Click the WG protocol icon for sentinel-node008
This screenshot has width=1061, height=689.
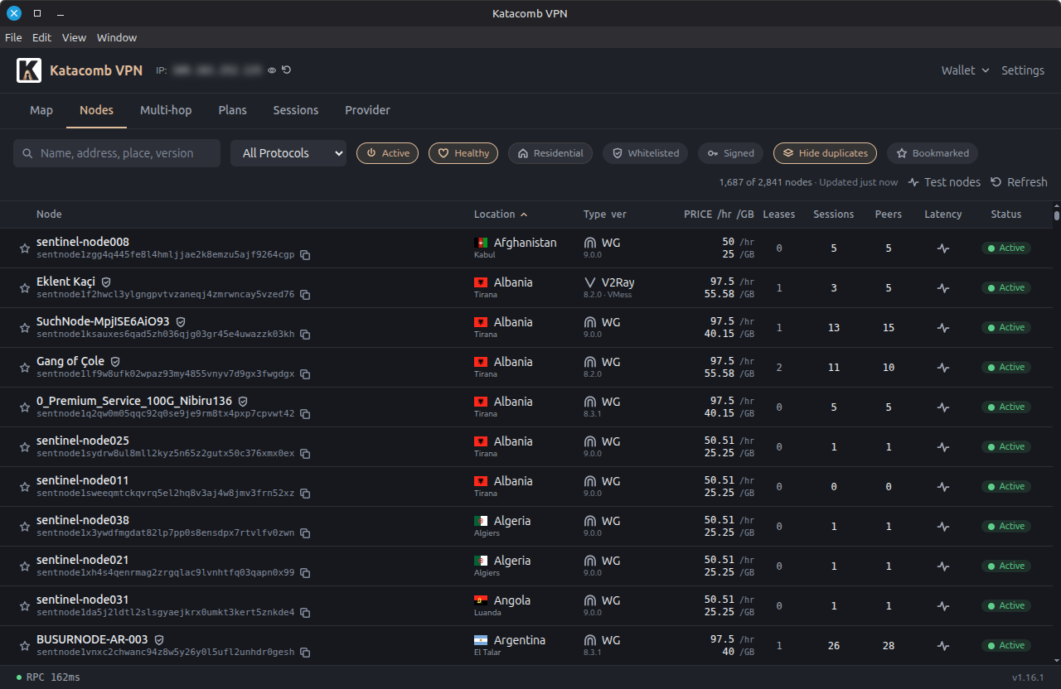(x=590, y=243)
